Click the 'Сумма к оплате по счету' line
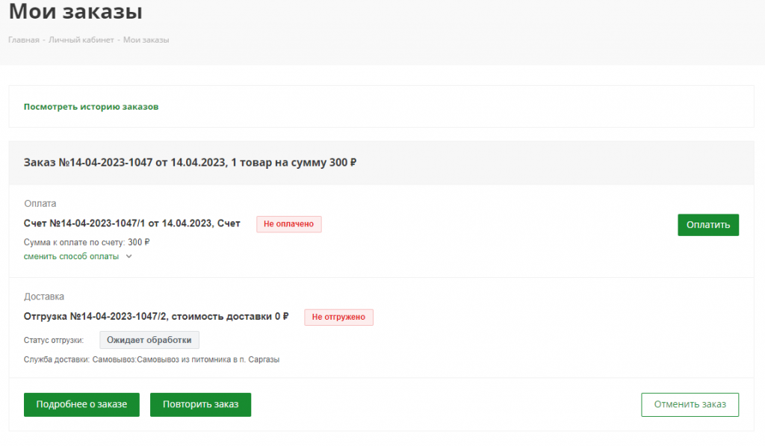This screenshot has height=446, width=765. (x=87, y=242)
